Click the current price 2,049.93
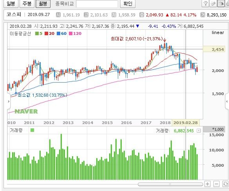Viewport: 229px width, 191px height. [x=155, y=15]
